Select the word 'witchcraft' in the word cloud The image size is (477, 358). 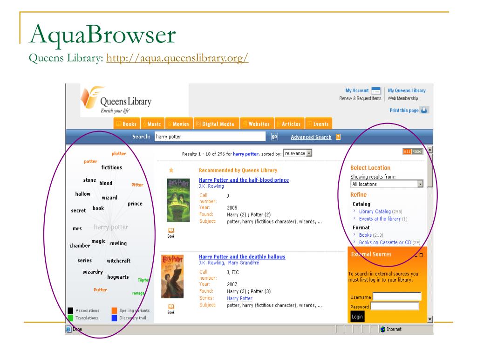pyautogui.click(x=119, y=261)
